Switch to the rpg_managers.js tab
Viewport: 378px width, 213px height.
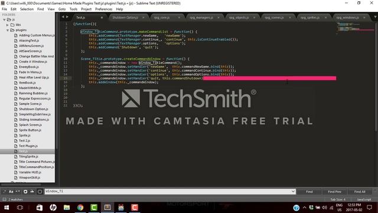pos(201,18)
